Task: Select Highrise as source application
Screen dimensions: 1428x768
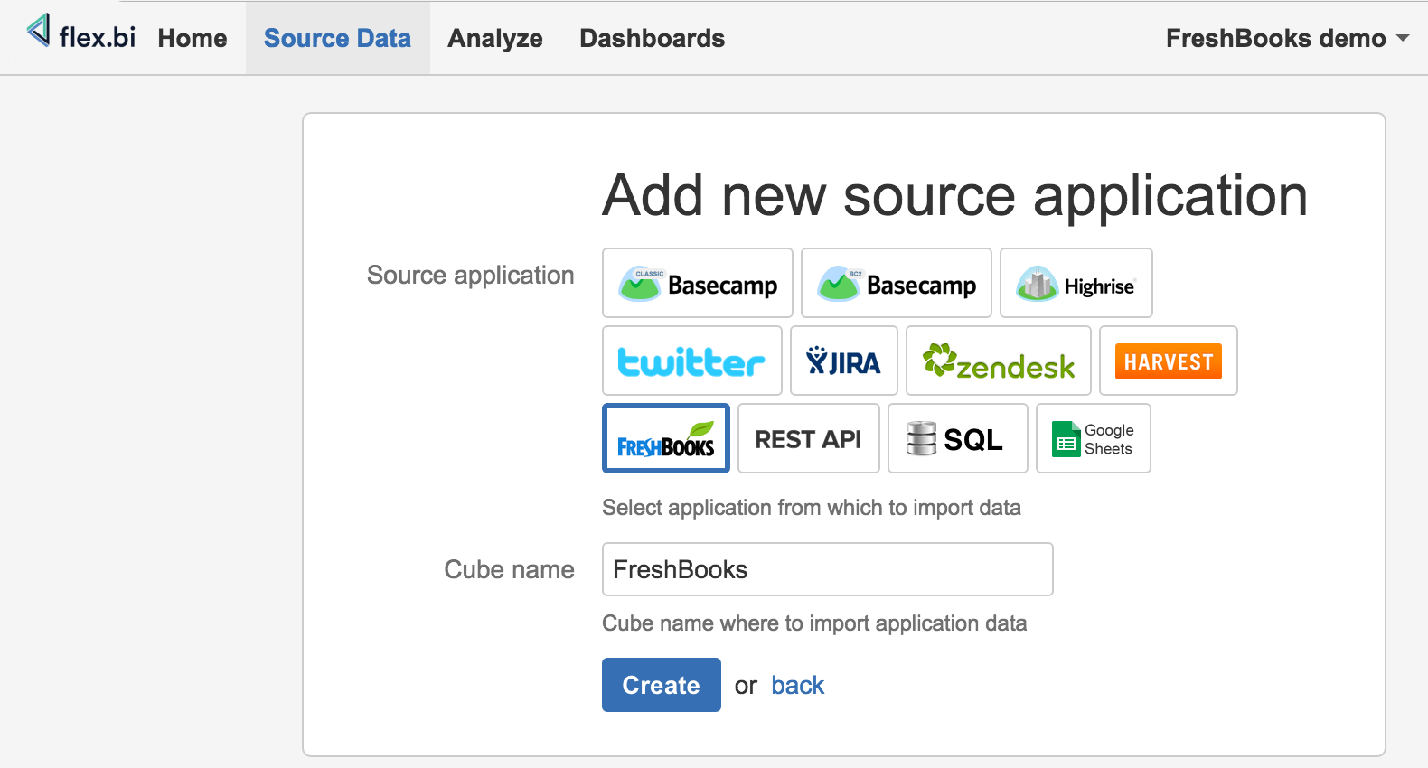Action: (x=1076, y=284)
